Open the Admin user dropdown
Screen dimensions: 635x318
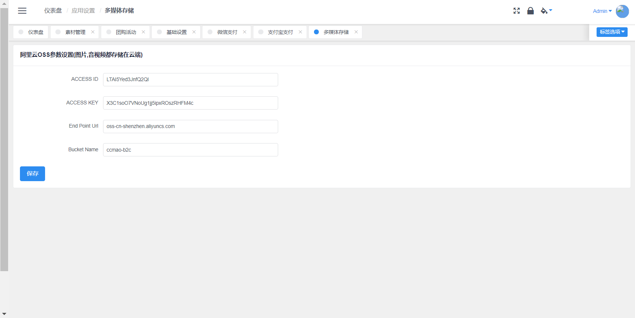(602, 11)
